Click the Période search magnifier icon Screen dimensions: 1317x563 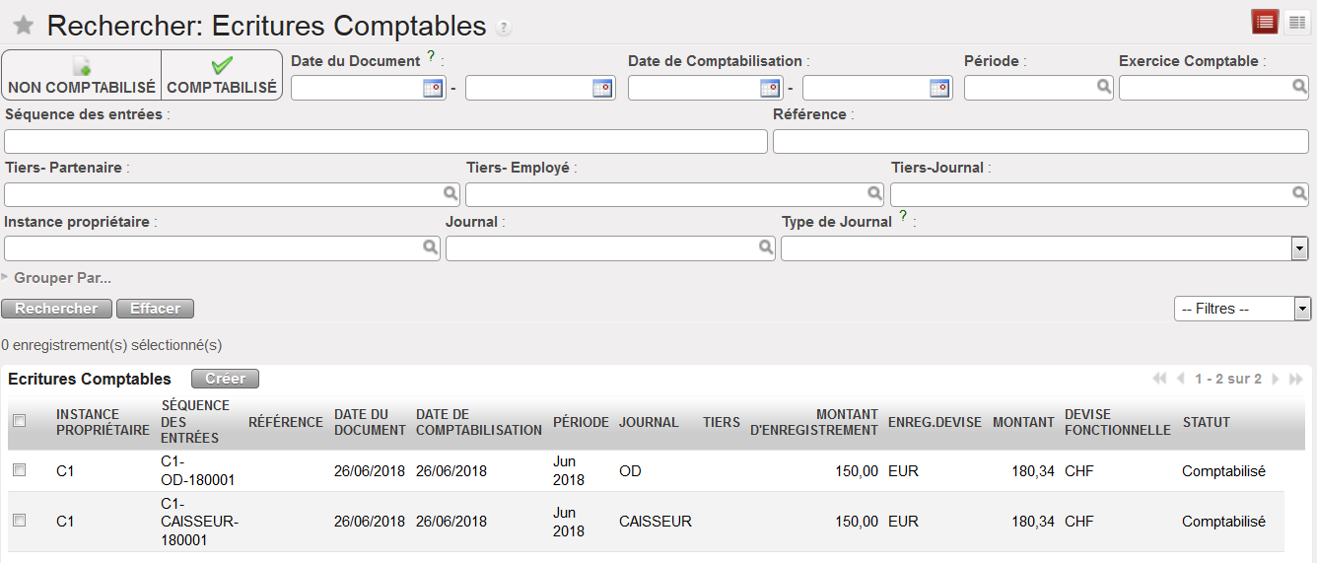pos(1104,87)
